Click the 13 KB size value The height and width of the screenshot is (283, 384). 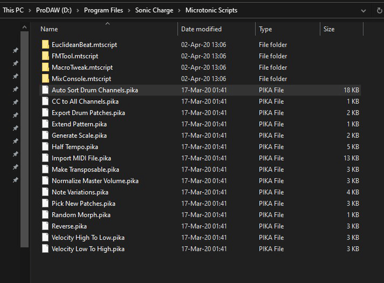[351, 158]
